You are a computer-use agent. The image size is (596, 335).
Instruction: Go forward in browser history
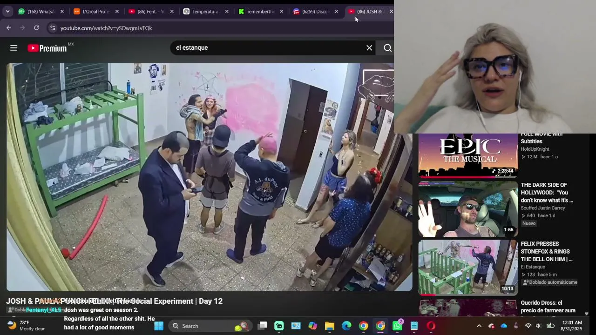click(x=22, y=28)
